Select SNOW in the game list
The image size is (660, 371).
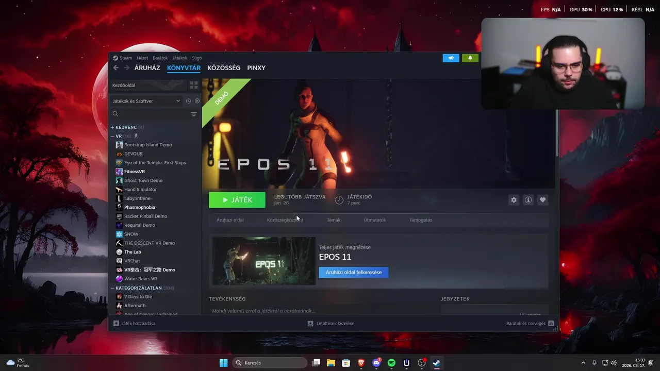pyautogui.click(x=131, y=234)
